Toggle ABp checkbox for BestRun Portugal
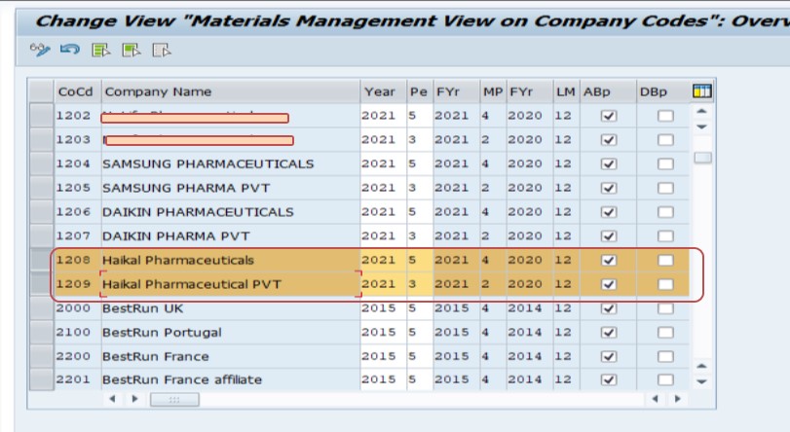 (x=609, y=333)
